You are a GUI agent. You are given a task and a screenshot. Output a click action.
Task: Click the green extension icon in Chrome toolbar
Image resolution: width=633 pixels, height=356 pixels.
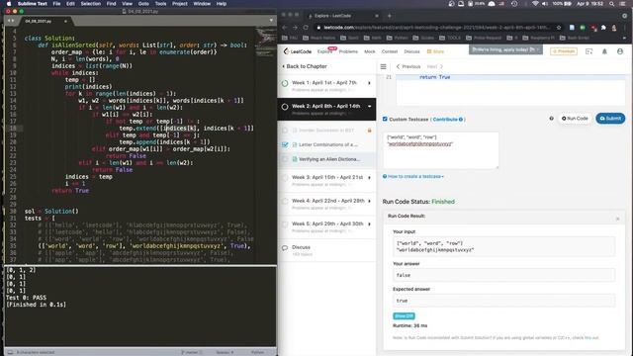pos(583,28)
